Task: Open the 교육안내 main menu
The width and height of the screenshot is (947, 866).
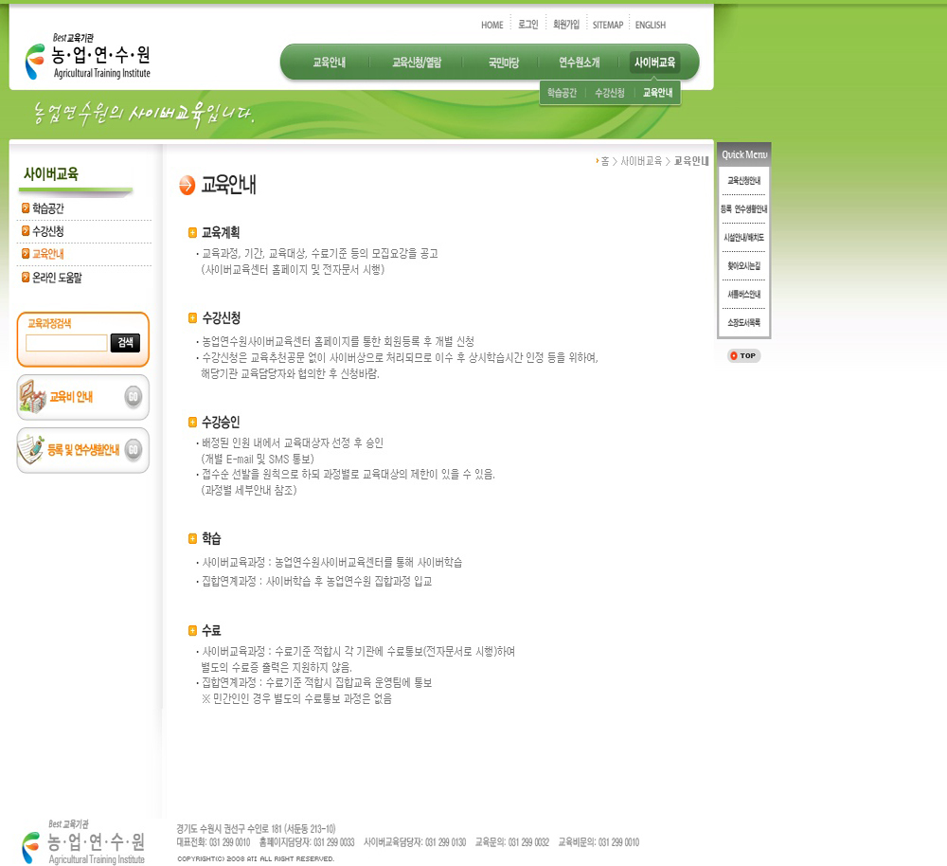Action: click(x=329, y=63)
